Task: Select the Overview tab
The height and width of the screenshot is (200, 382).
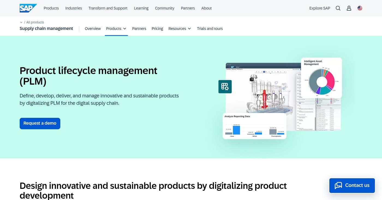Action: click(x=92, y=29)
